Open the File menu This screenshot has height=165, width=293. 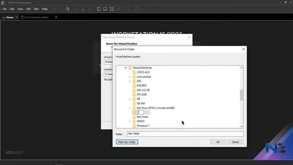(5, 9)
